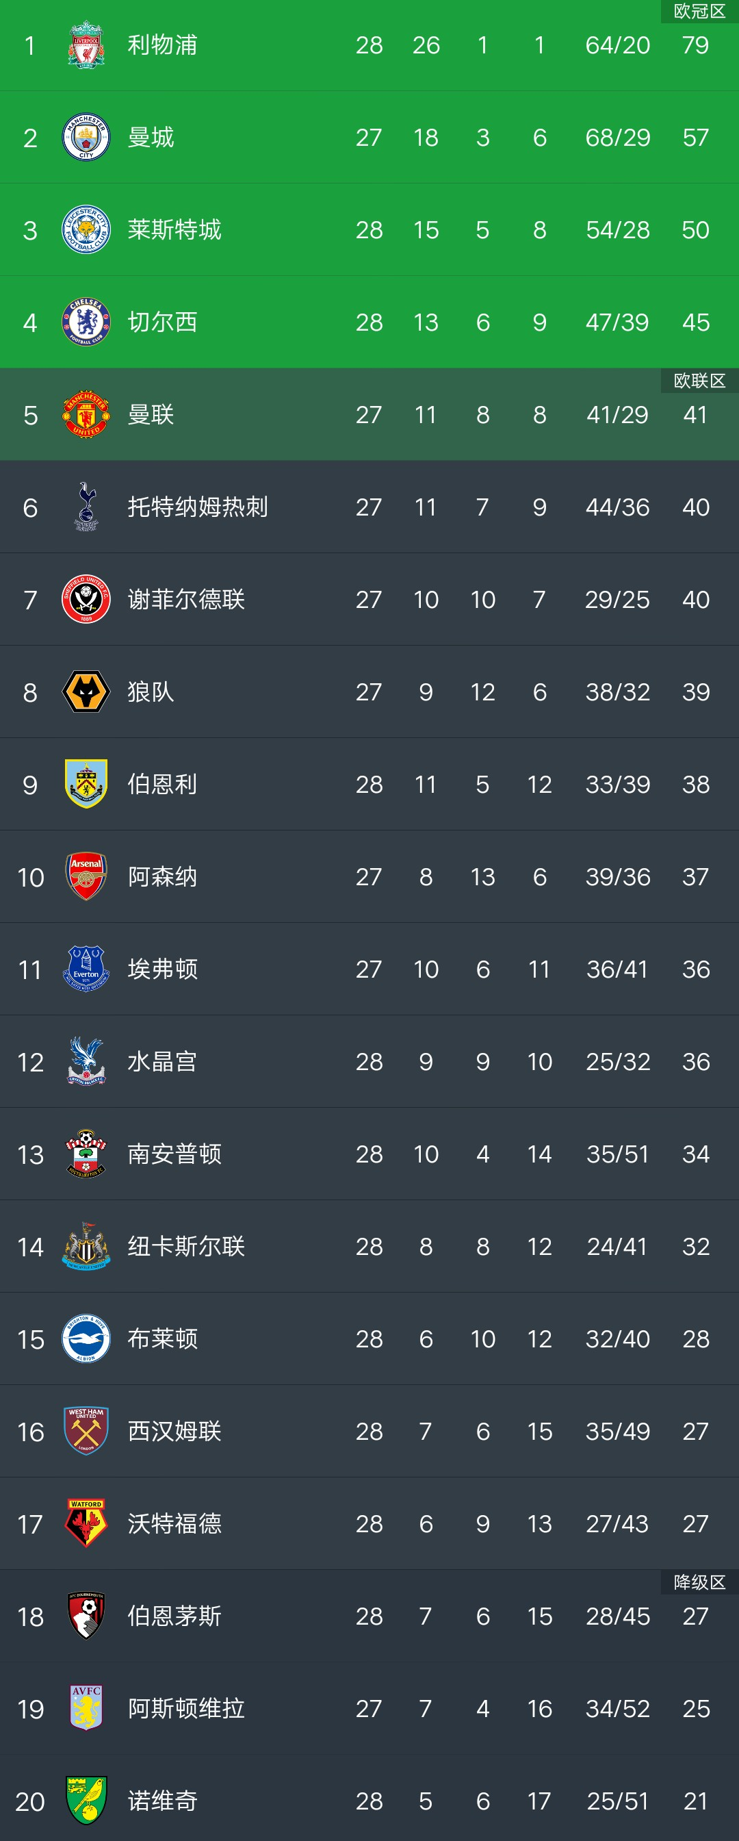The width and height of the screenshot is (739, 1841).
Task: Open team name 谢菲尔德联
Action: click(186, 600)
